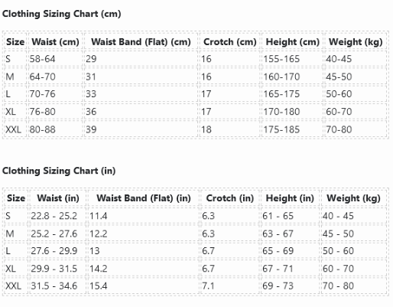Click the 65 - 69 height cell
The image size is (393, 307).
[x=278, y=251]
